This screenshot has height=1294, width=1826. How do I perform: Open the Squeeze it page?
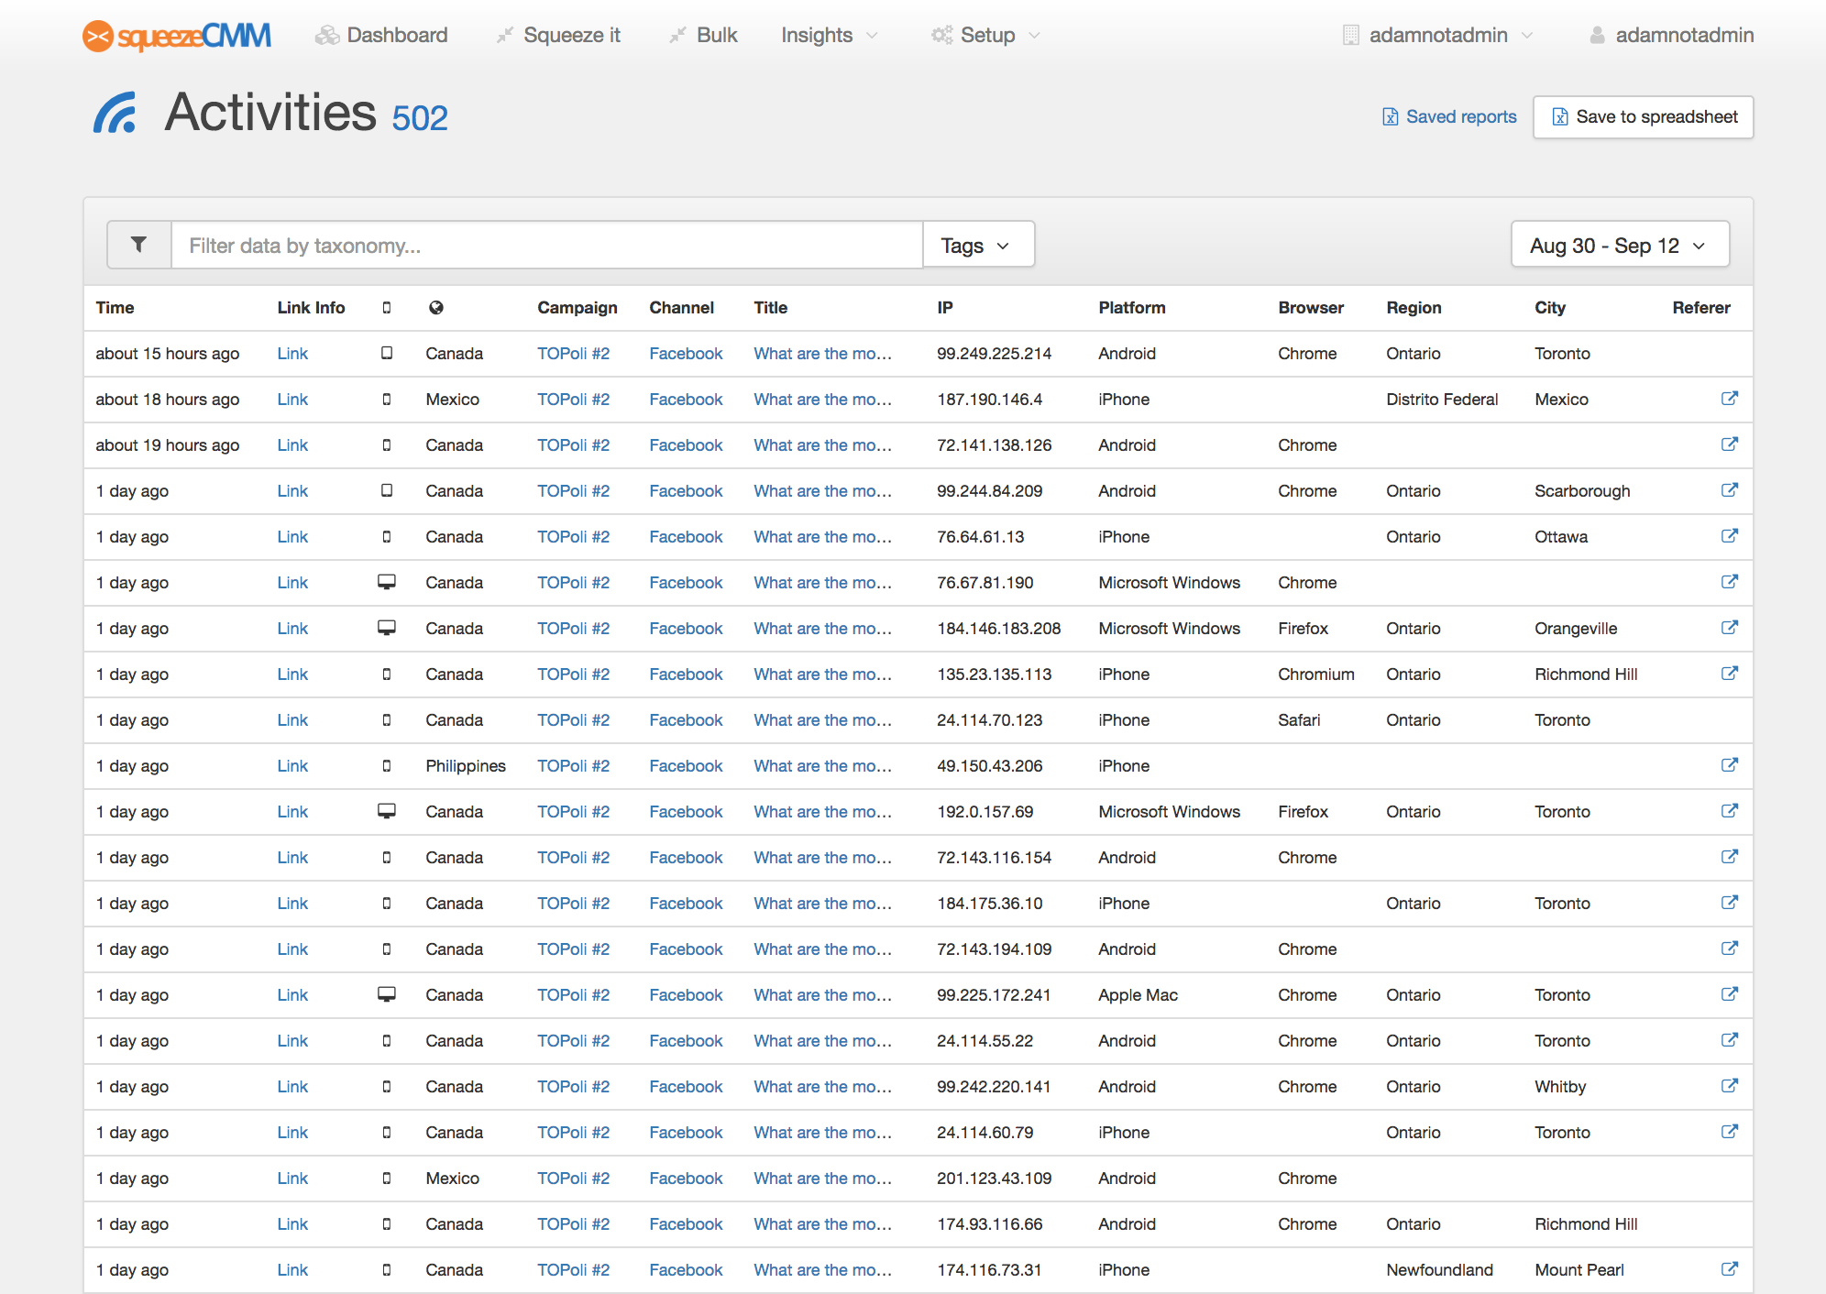(558, 36)
